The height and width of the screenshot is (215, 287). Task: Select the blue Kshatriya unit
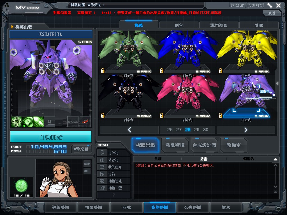pos(188,52)
